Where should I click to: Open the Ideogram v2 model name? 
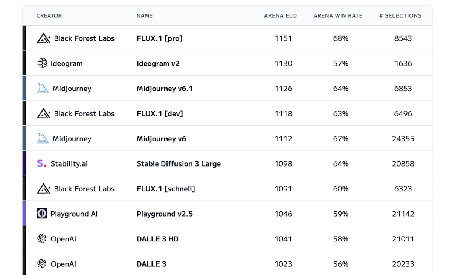point(158,63)
